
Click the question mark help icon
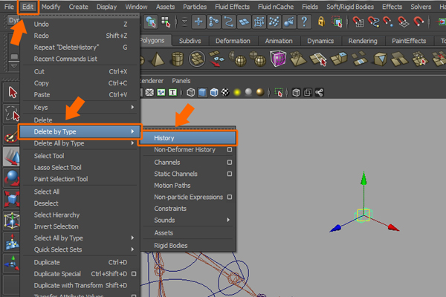click(304, 22)
